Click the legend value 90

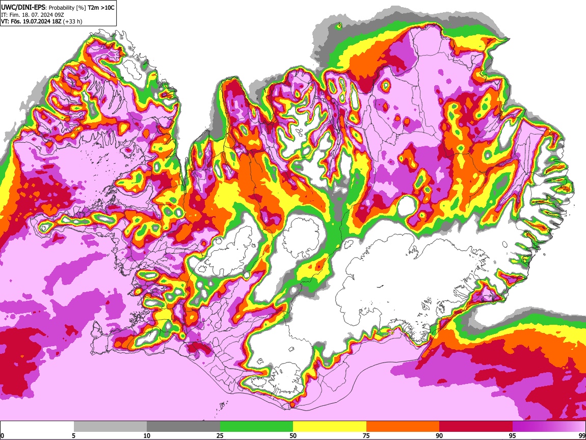[439, 435]
